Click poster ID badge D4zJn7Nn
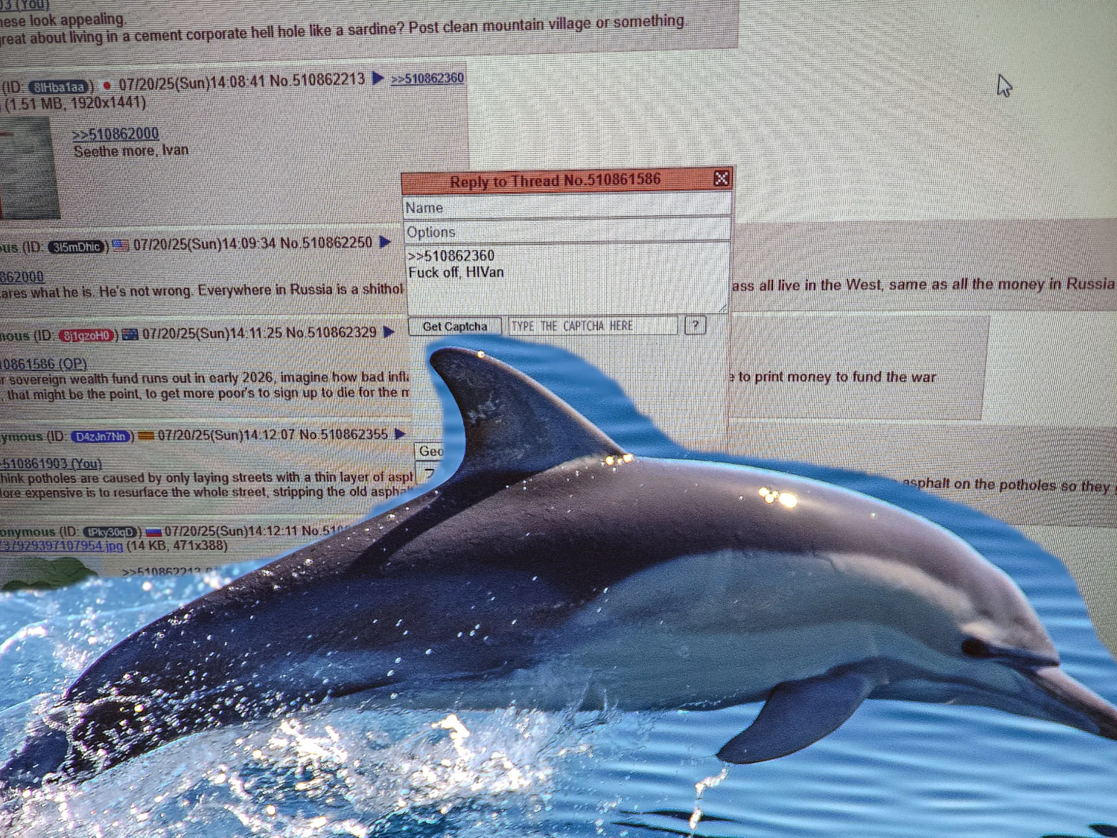1117x838 pixels. [101, 436]
